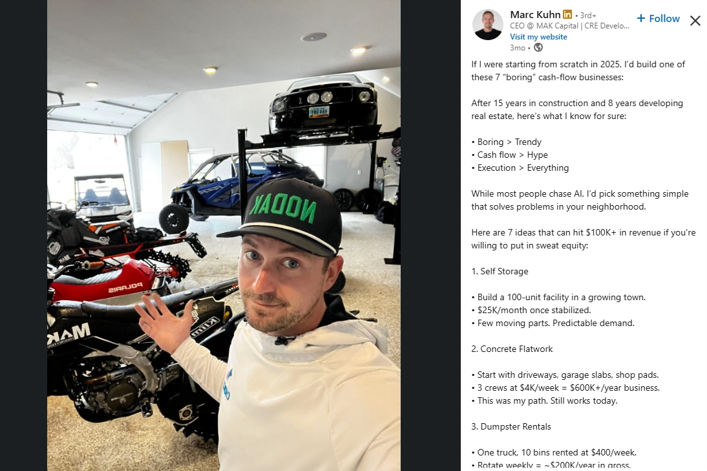
Task: Close the post viewer with X
Action: [x=695, y=20]
